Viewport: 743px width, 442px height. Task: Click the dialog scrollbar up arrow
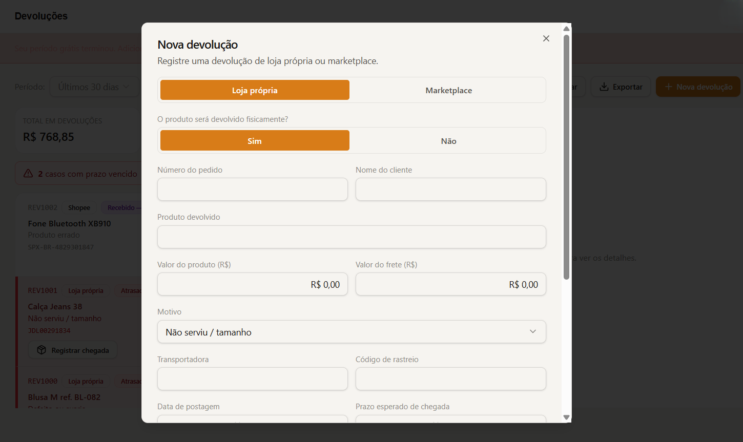[566, 29]
